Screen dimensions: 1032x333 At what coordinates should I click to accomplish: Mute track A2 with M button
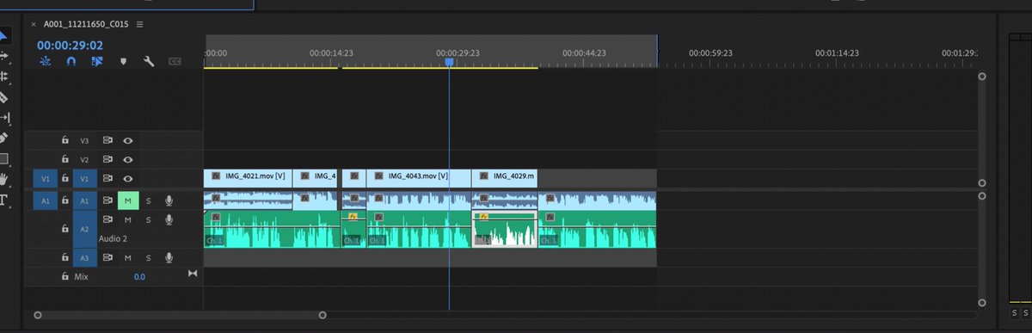[x=127, y=220]
